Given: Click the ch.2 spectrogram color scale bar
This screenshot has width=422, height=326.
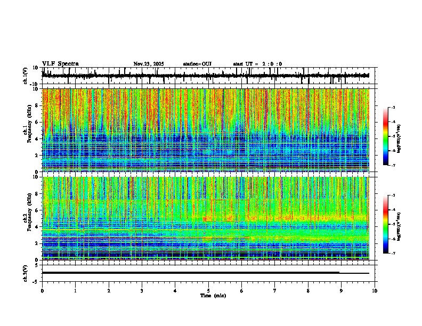Looking at the screenshot, I should (x=386, y=224).
